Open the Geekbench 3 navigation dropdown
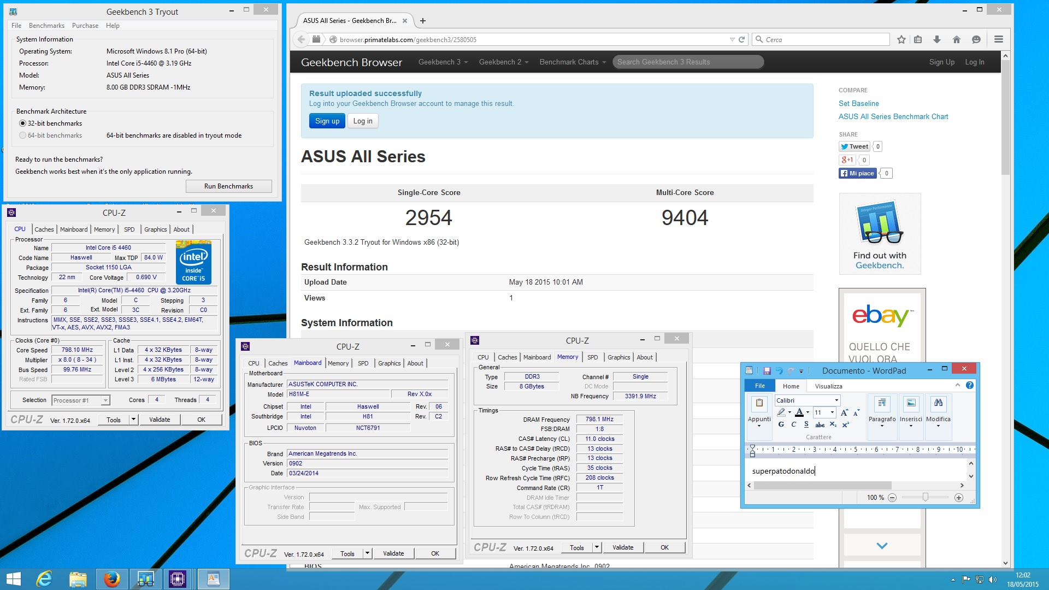The image size is (1049, 590). 443,62
